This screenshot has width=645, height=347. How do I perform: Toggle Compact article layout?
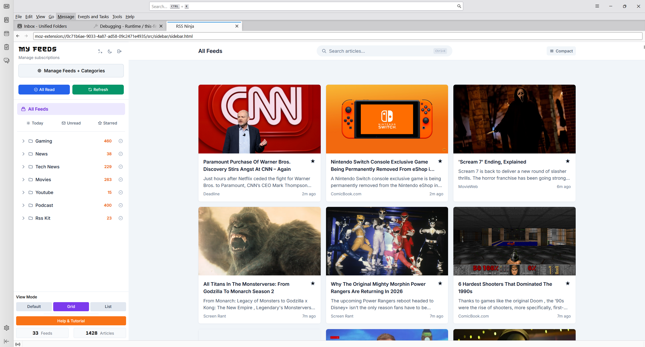click(x=561, y=51)
